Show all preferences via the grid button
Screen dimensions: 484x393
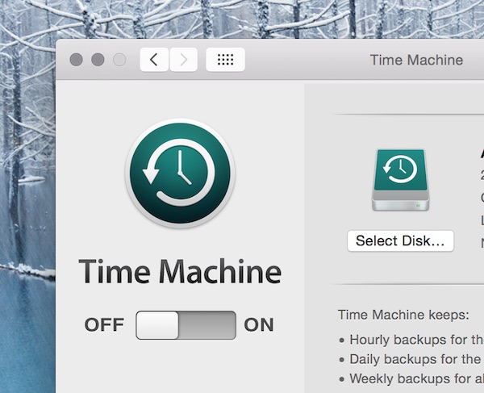point(226,60)
